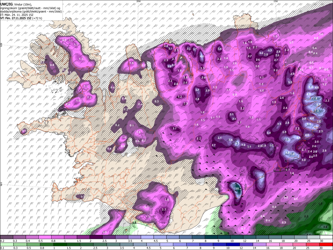Click the 'UWC/IG: Vindur (10m)' title text
This screenshot has height=250, width=333.
click(16, 4)
